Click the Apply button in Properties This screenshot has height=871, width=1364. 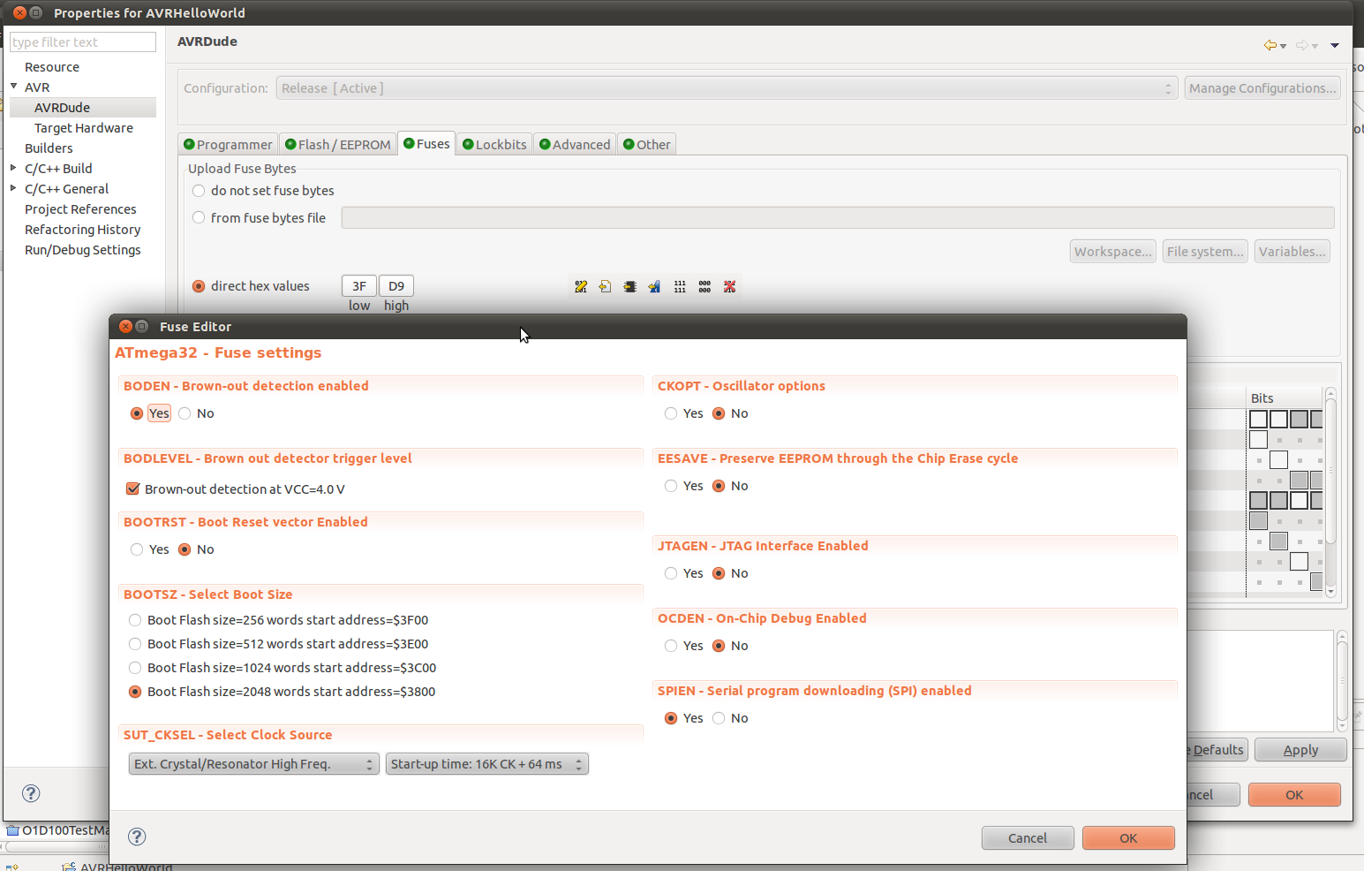tap(1300, 750)
